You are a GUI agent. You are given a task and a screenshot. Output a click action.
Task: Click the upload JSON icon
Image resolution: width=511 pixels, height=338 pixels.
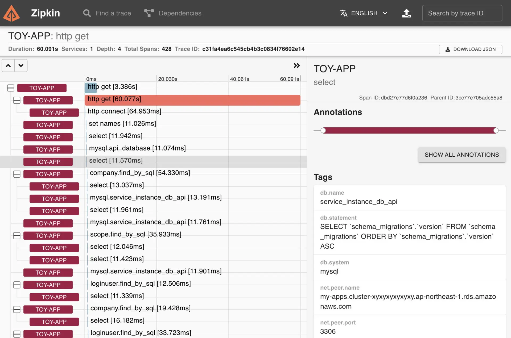coord(406,13)
